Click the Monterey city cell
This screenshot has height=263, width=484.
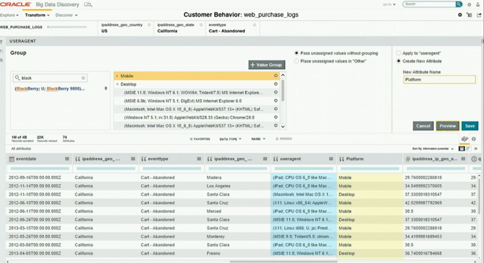coord(238,236)
